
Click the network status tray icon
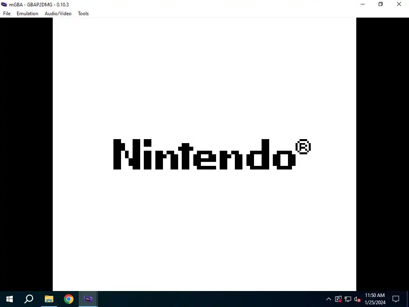(348, 299)
